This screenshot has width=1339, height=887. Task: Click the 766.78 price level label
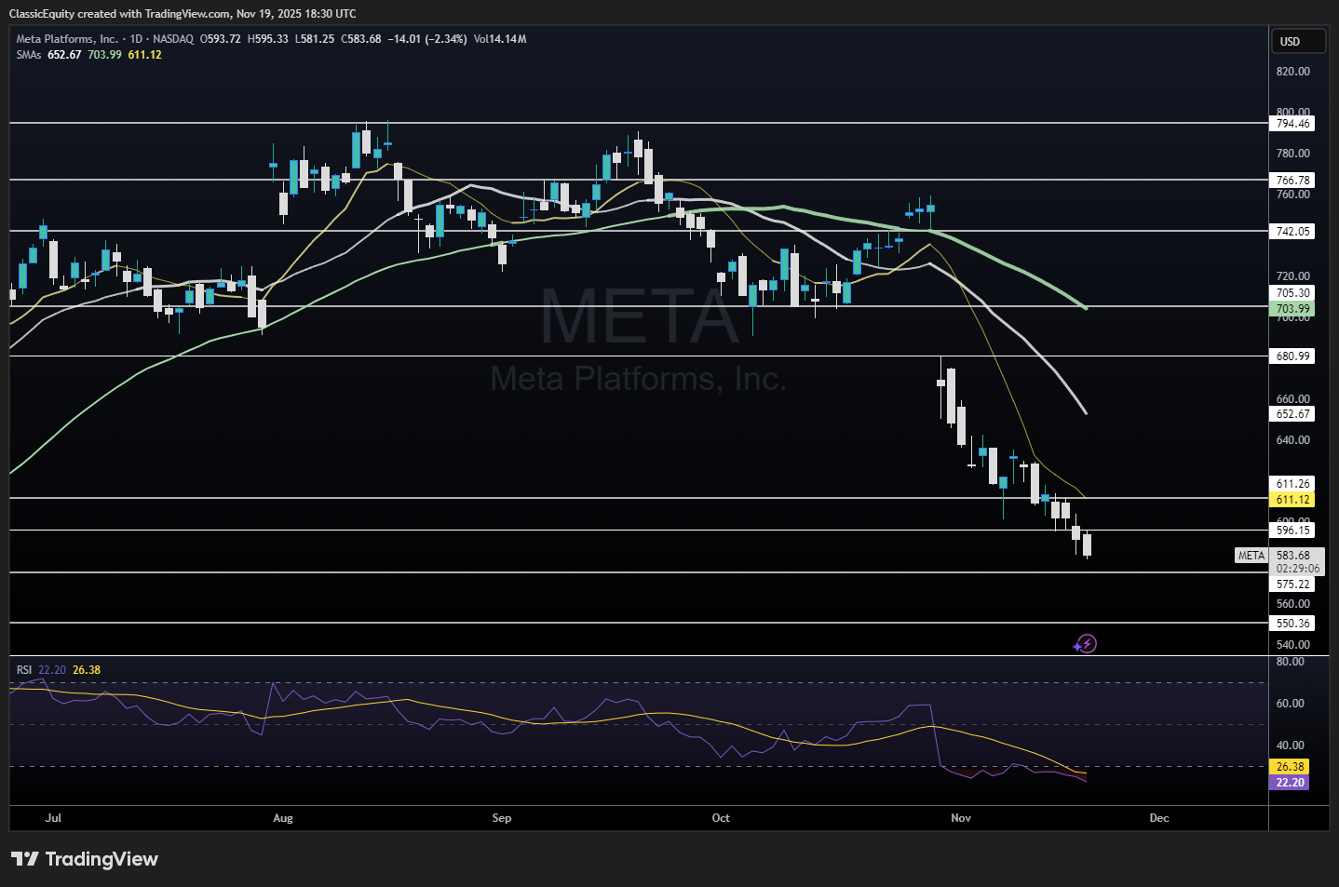pyautogui.click(x=1292, y=181)
